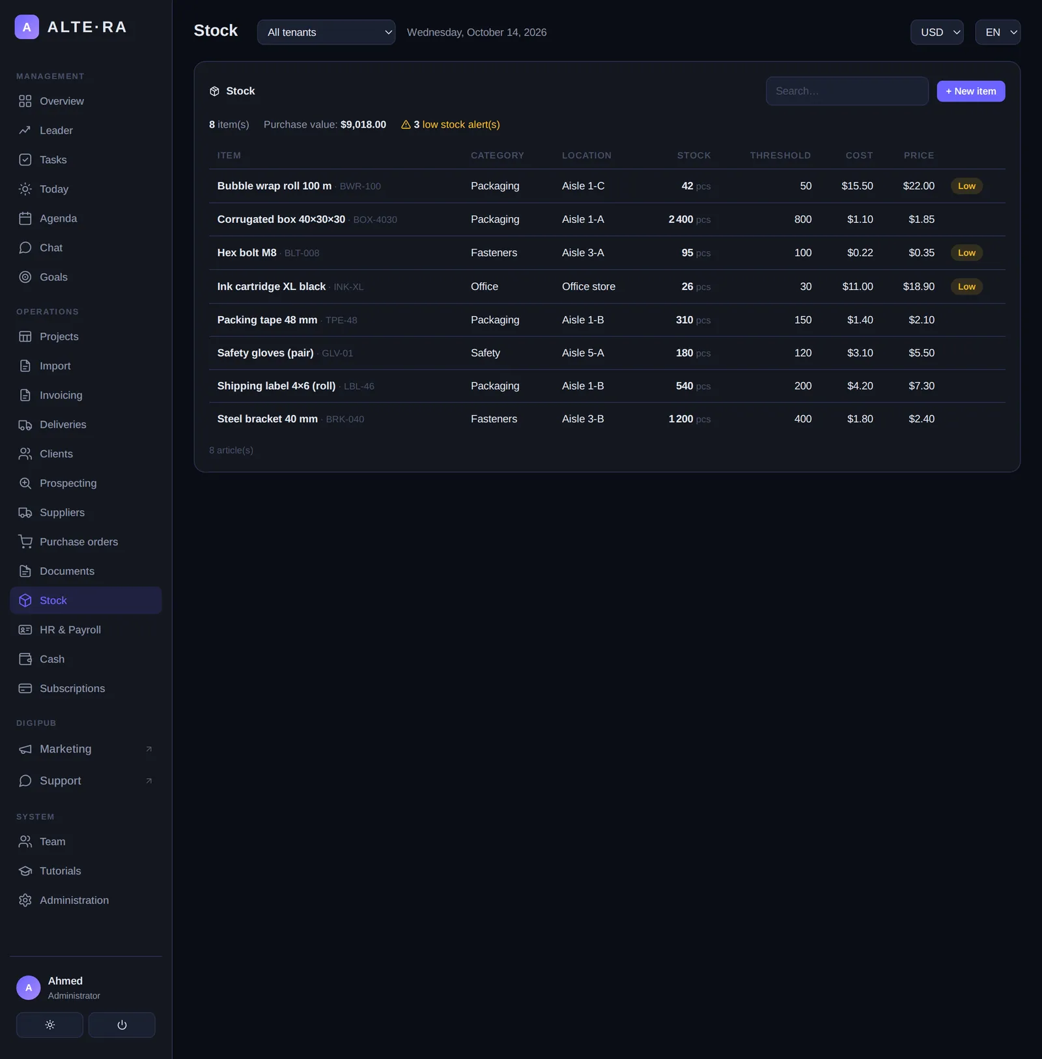Screen dimensions: 1042x1059
Task: Select the Bubble wrap roll 100 m row
Action: coord(607,186)
